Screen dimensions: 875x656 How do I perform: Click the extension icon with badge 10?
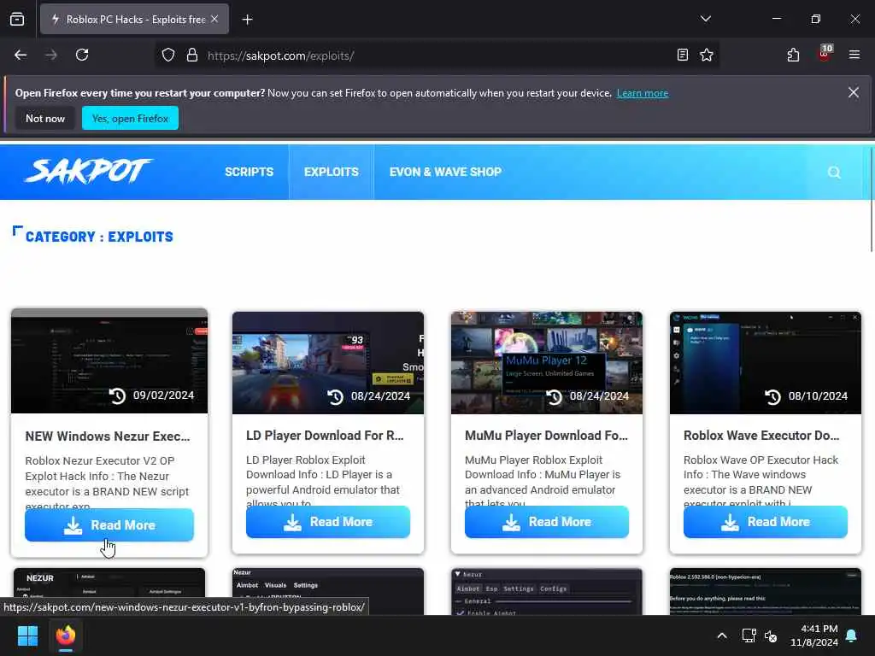pos(825,54)
